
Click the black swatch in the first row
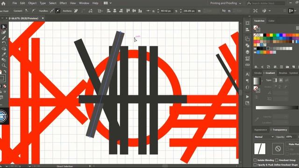(x=265, y=35)
